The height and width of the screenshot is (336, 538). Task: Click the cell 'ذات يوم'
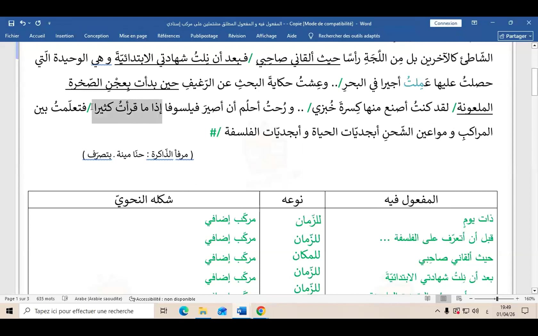tap(478, 220)
